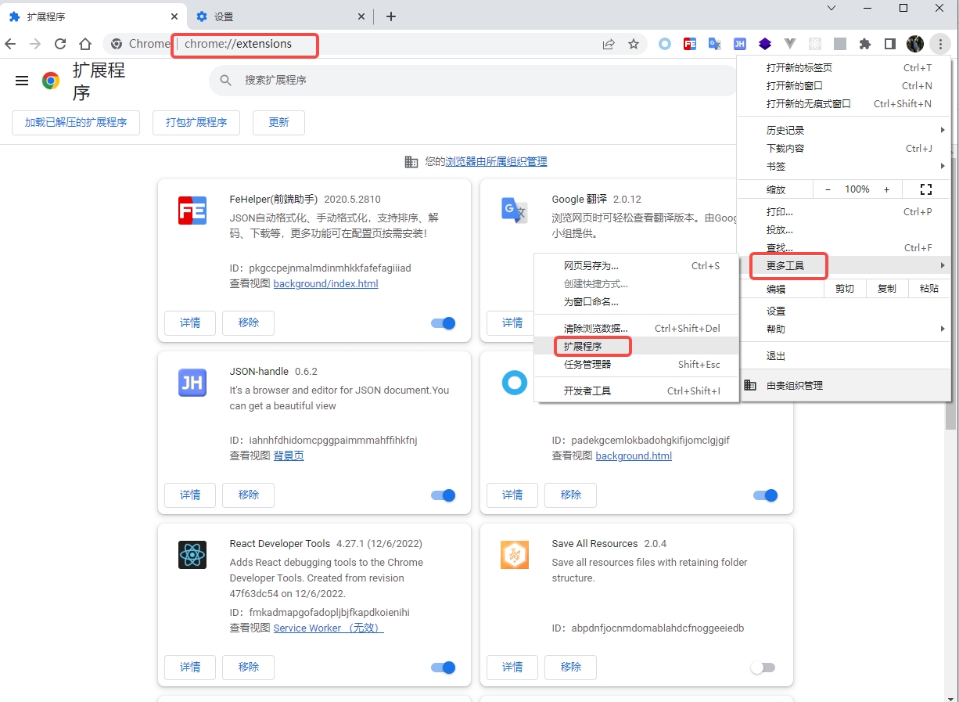Image resolution: width=959 pixels, height=702 pixels.
Task: Click the forward navigation arrow
Action: pyautogui.click(x=35, y=44)
